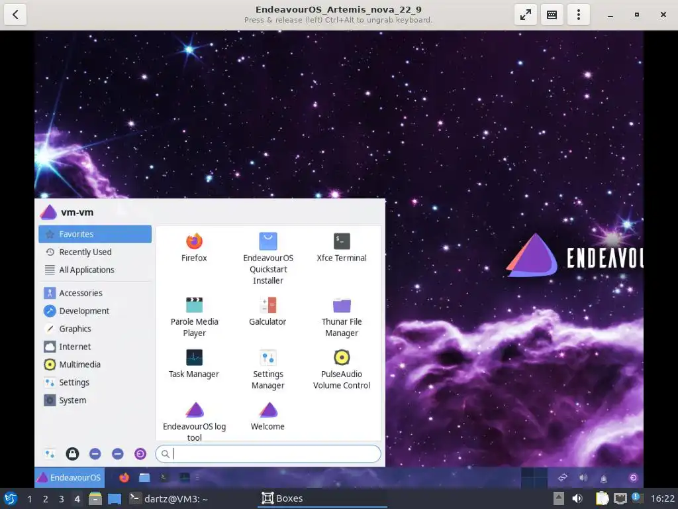Open the clipboard manager in the host tray
The image size is (678, 509).
(602, 498)
